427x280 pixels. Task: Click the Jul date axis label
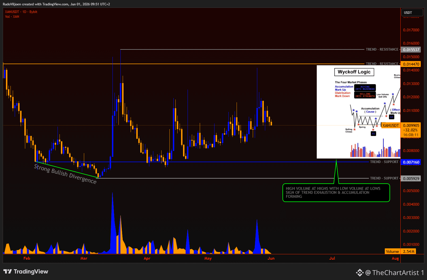click(332, 258)
